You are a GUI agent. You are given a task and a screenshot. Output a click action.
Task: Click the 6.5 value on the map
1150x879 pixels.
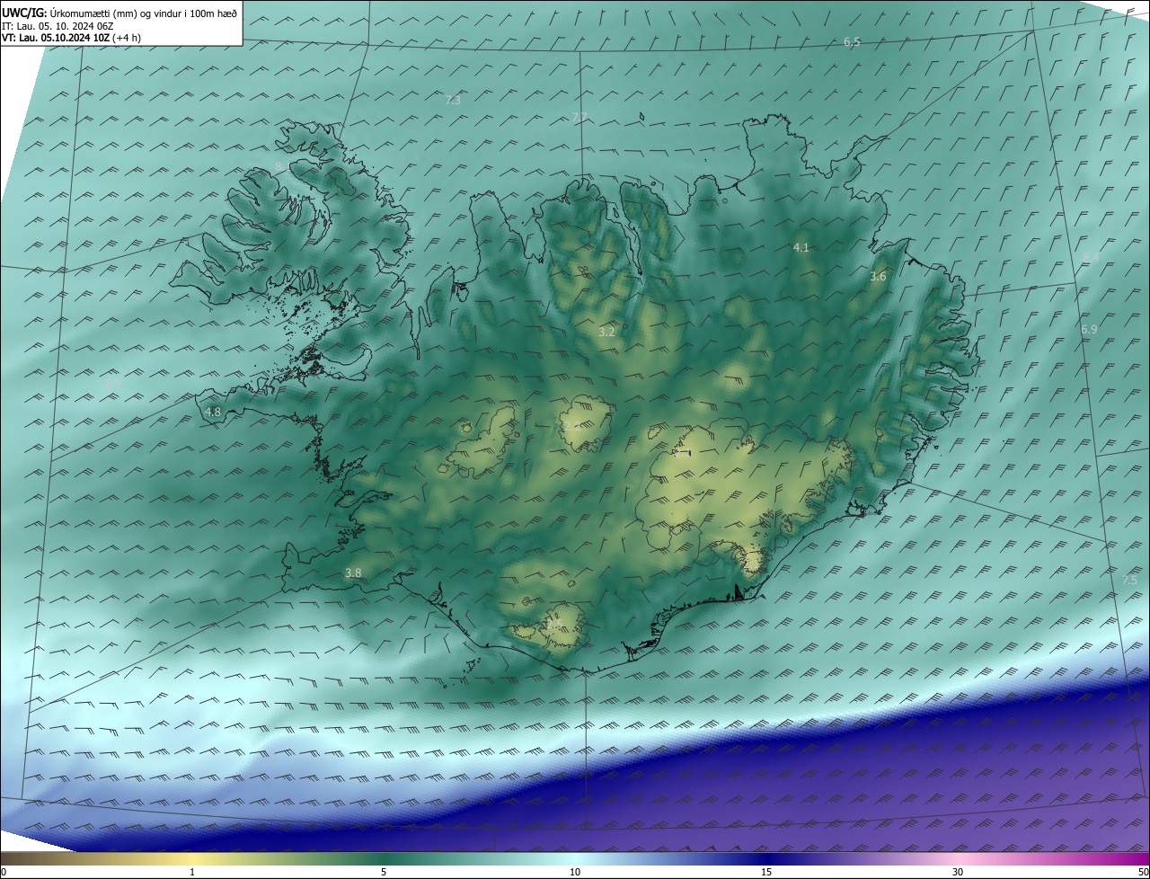pyautogui.click(x=852, y=42)
